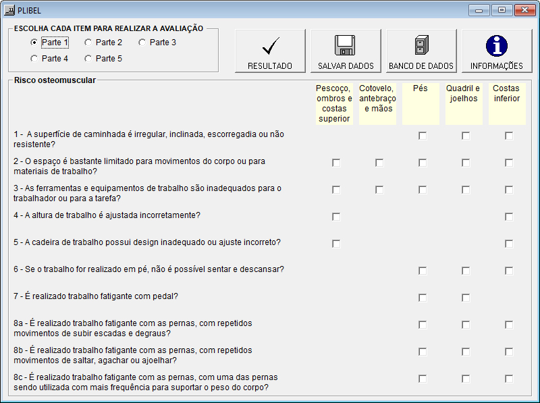Viewport: 540px width, 403px height.
Task: Open INFORMAÇÕES info button
Action: pyautogui.click(x=497, y=51)
